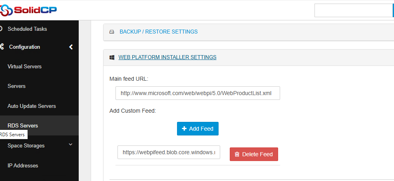Select RDS Servers in the sidebar

[x=23, y=125]
